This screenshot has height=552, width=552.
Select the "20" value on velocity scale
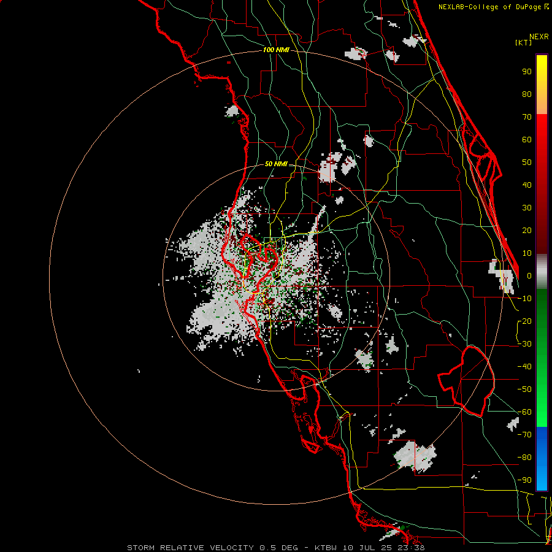tap(527, 230)
